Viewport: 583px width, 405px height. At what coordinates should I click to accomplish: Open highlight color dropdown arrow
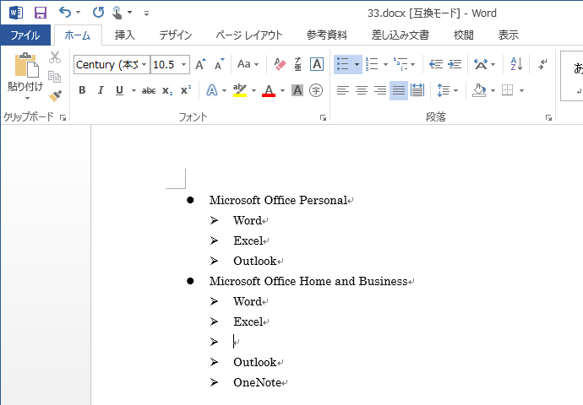254,90
